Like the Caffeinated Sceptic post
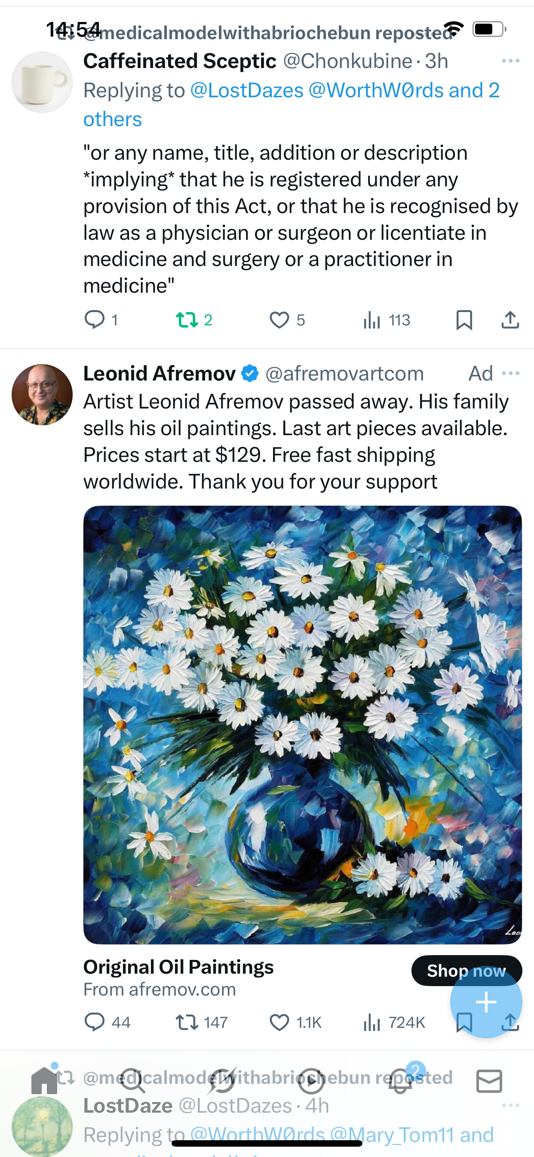The height and width of the screenshot is (1157, 534). coord(279,320)
